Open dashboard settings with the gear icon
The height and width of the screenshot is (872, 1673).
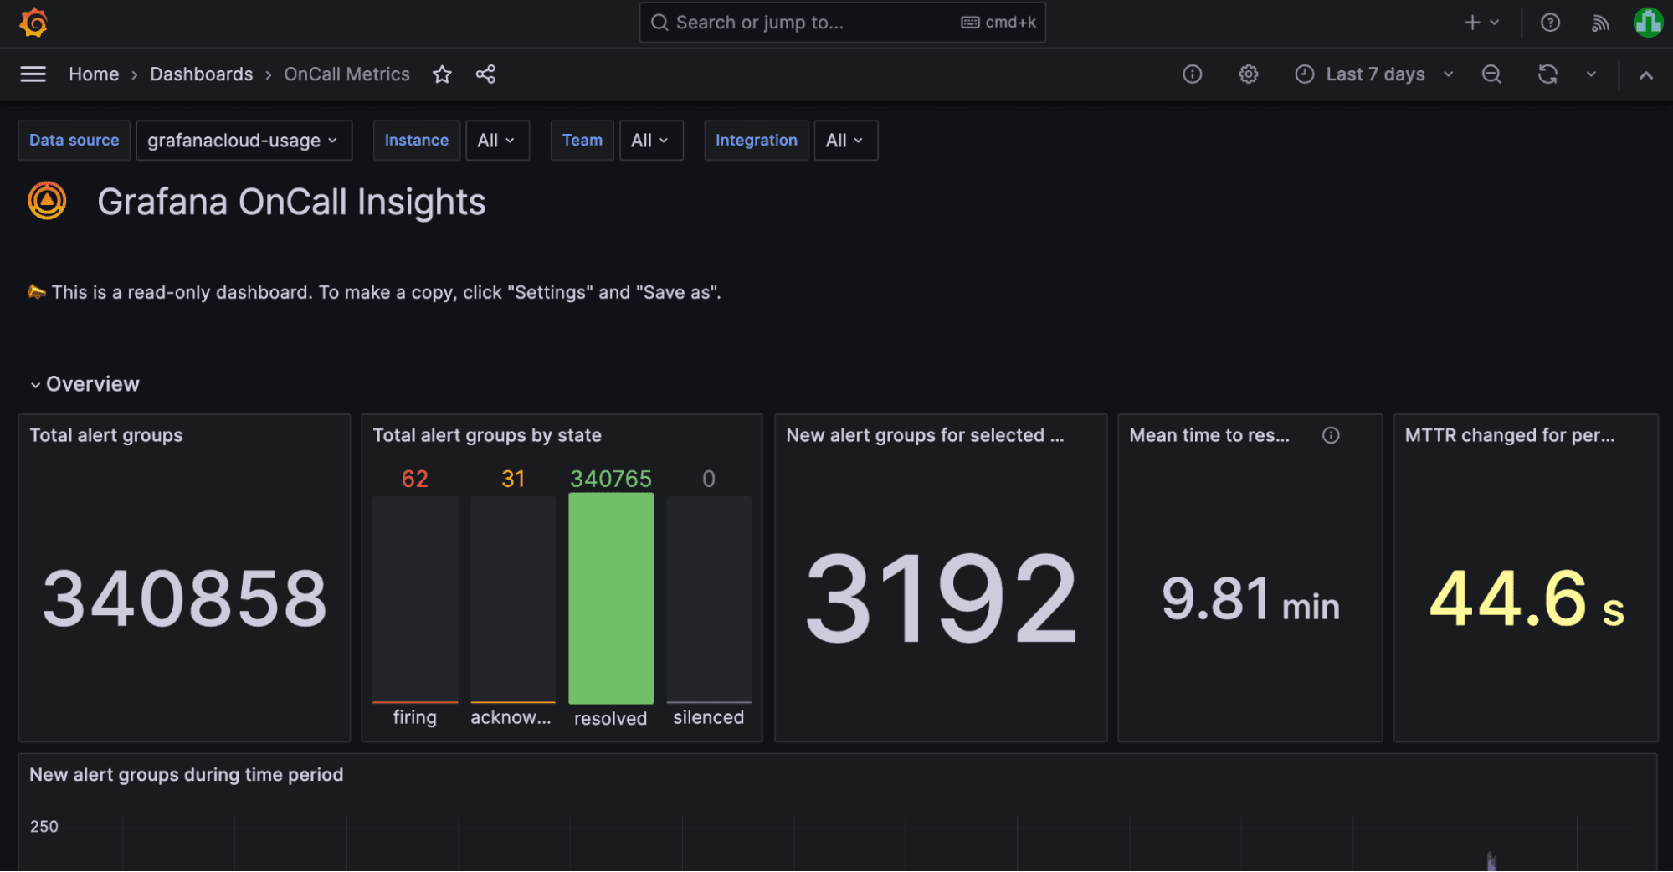pyautogui.click(x=1248, y=74)
